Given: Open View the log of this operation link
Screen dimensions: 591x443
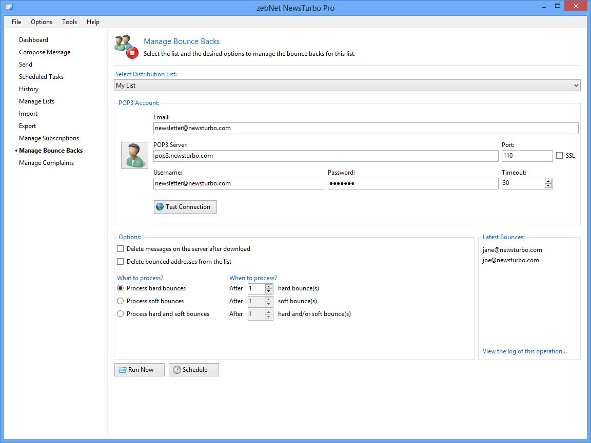Looking at the screenshot, I should (524, 351).
